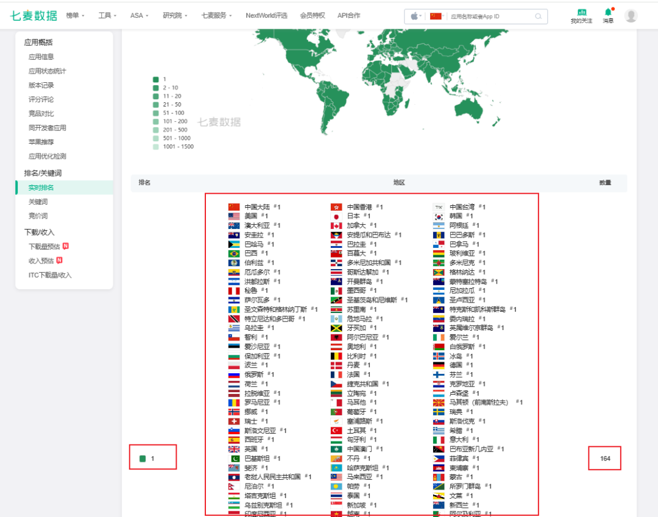Screen dimensions: 658x517
Task: Click the user avatar icon
Action: click(x=631, y=16)
